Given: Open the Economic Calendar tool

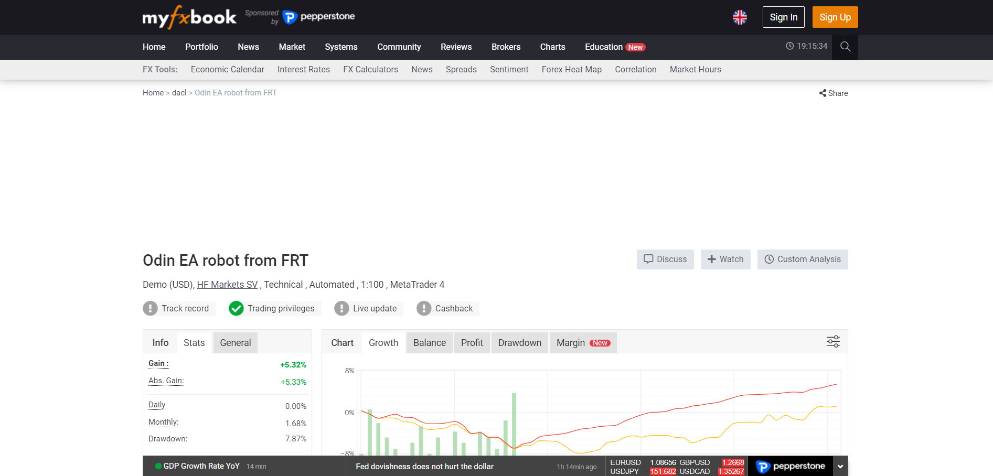Looking at the screenshot, I should pyautogui.click(x=227, y=70).
